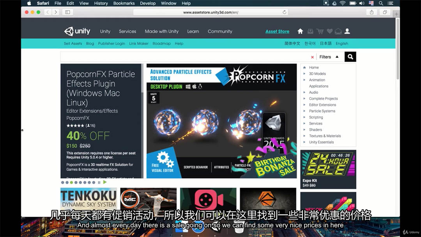This screenshot has height=237, width=421.
Task: Open the shopping cart icon
Action: (x=320, y=31)
